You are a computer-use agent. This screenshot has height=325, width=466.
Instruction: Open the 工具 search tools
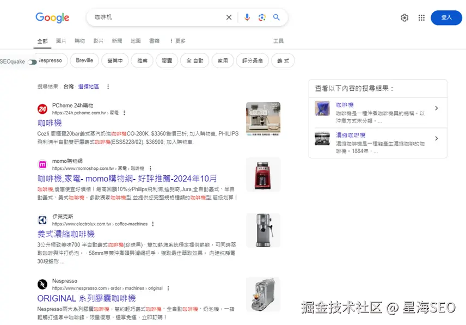279,41
